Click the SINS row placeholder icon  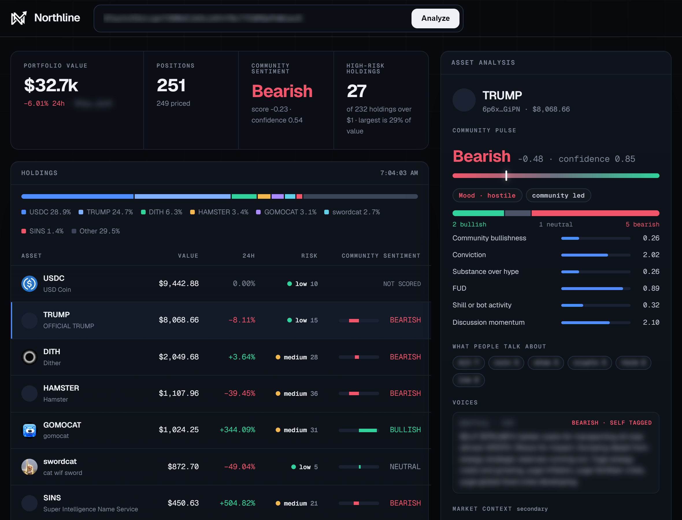(x=29, y=503)
